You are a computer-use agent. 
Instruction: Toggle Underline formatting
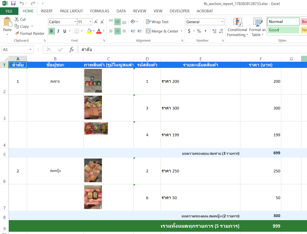click(x=65, y=31)
